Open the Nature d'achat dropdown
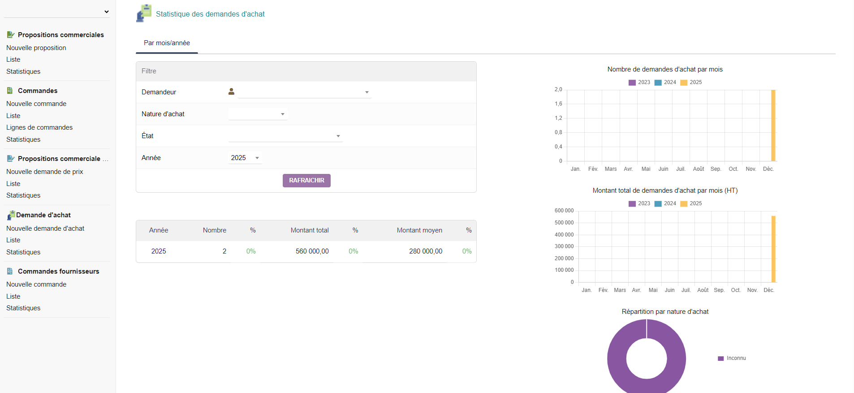 click(258, 114)
